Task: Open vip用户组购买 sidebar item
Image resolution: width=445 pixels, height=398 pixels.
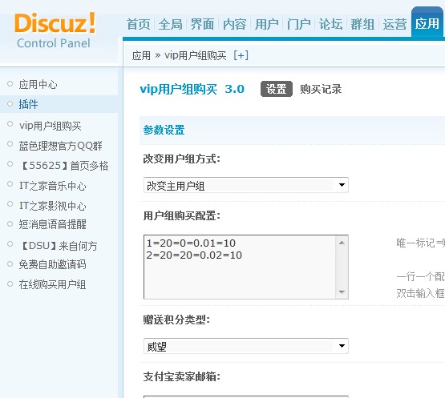Action: [x=51, y=126]
